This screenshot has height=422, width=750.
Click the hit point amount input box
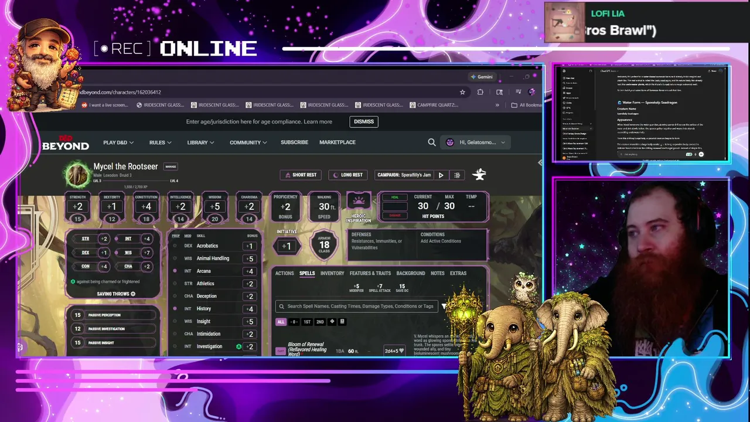pyautogui.click(x=394, y=206)
